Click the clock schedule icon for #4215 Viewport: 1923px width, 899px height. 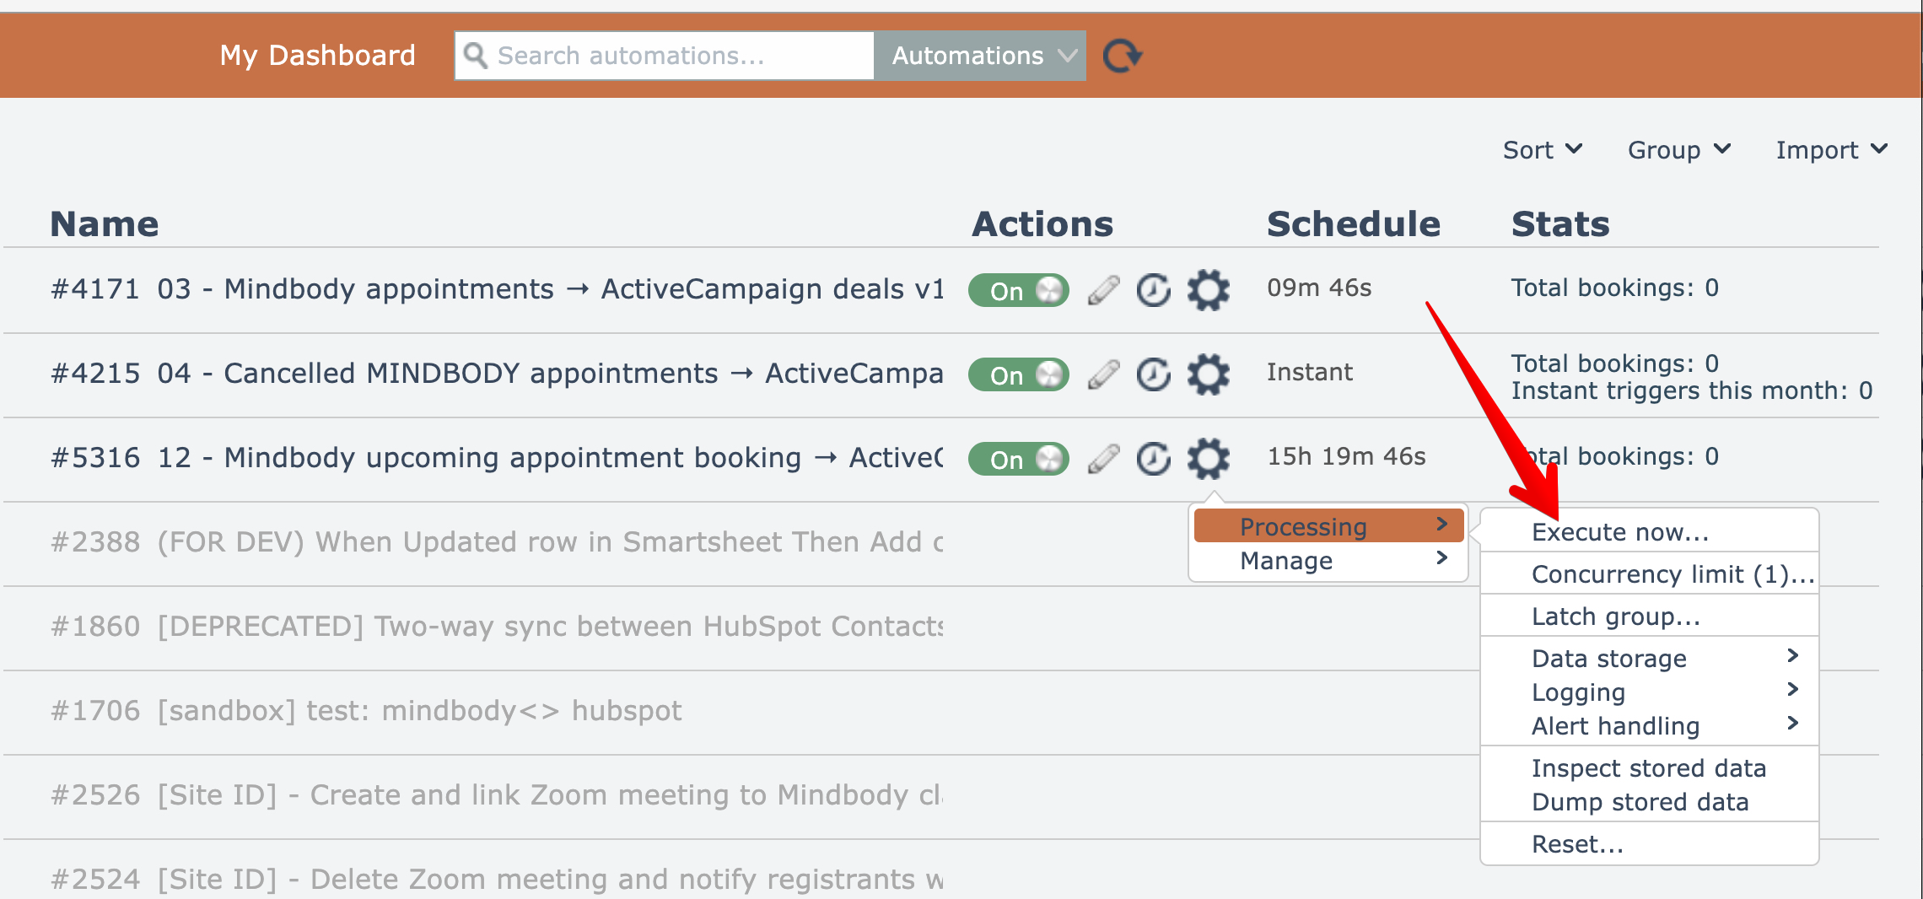1154,374
